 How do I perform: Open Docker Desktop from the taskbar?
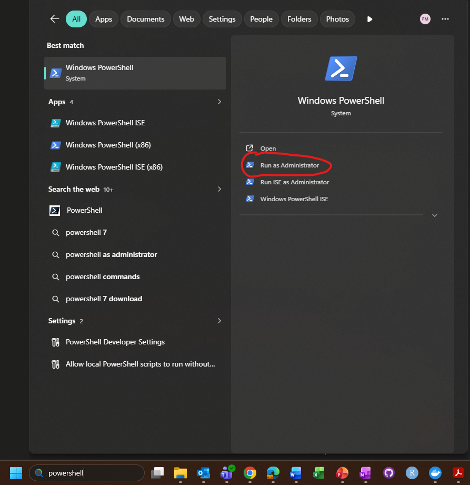435,473
